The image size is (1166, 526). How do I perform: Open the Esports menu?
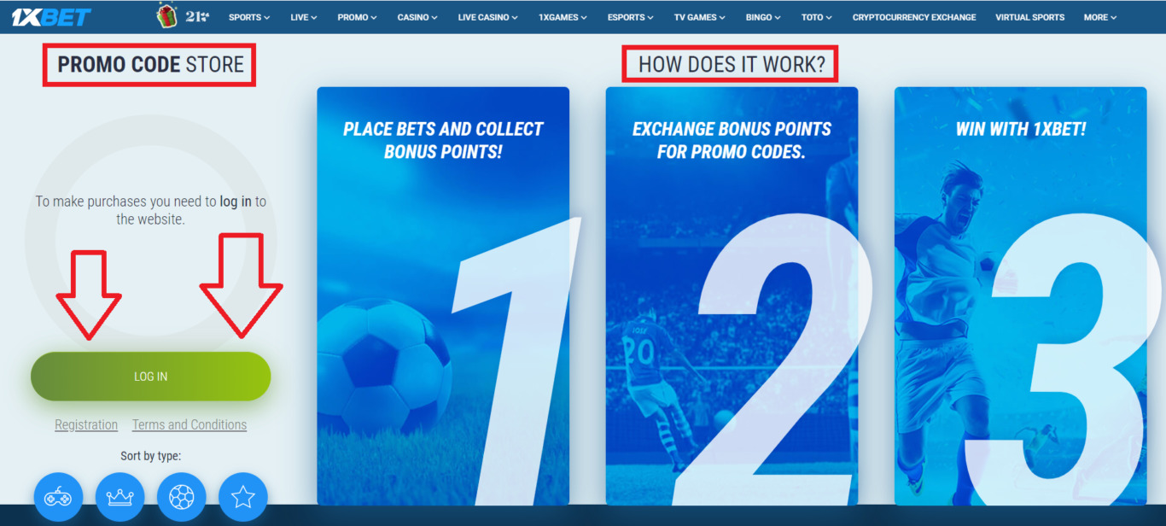(631, 17)
